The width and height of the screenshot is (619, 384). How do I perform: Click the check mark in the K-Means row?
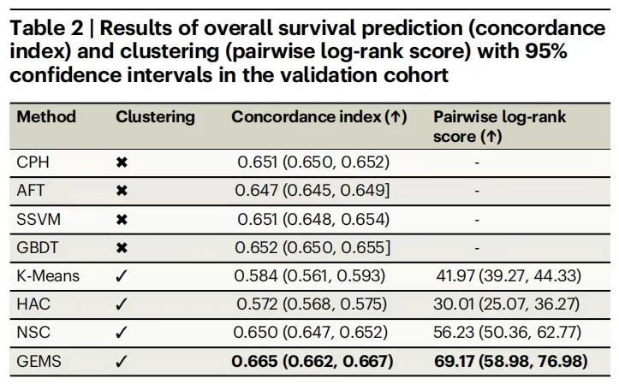122,275
